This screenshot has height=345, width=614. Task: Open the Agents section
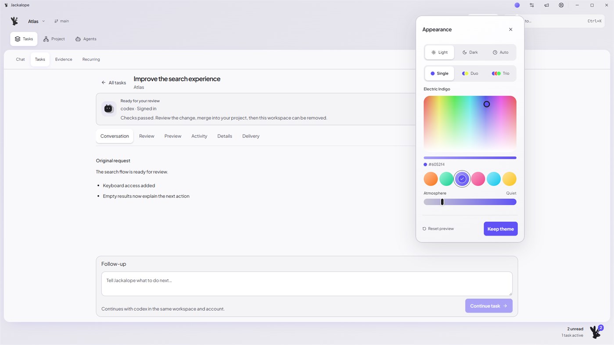point(86,39)
